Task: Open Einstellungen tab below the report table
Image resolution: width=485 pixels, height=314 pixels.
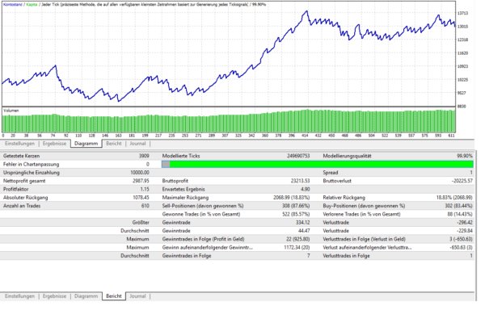Action: [x=19, y=296]
